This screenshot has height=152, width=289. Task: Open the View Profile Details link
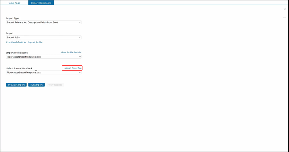[71, 52]
